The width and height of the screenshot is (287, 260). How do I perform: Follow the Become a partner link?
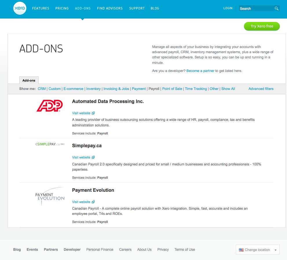coord(200,71)
